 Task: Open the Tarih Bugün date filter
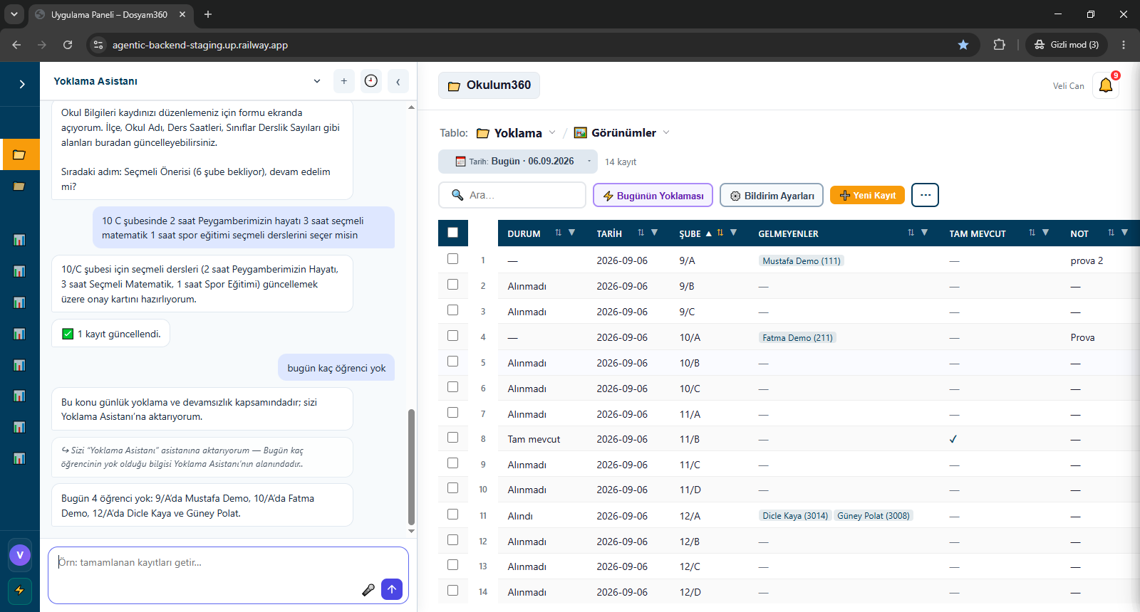coord(517,162)
